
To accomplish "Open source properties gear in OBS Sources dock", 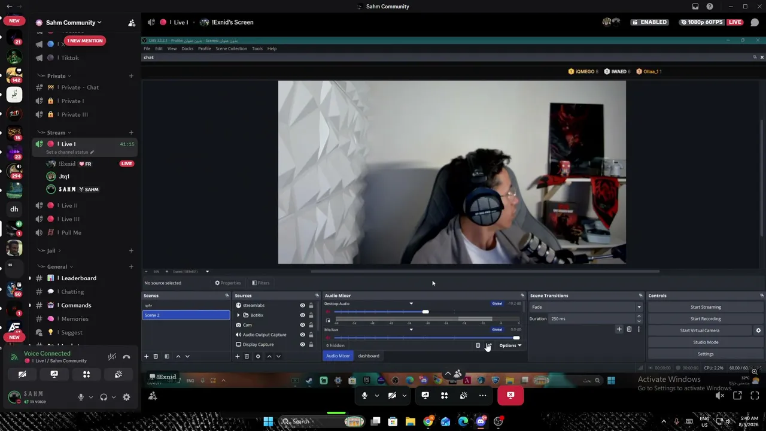I will coord(258,356).
